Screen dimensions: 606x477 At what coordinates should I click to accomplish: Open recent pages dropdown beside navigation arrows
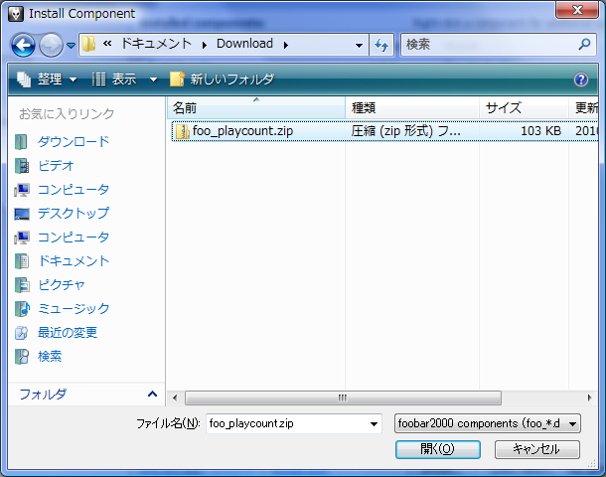[71, 46]
